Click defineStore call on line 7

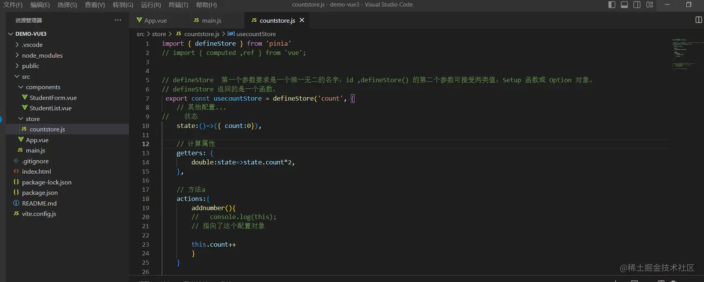[293, 98]
